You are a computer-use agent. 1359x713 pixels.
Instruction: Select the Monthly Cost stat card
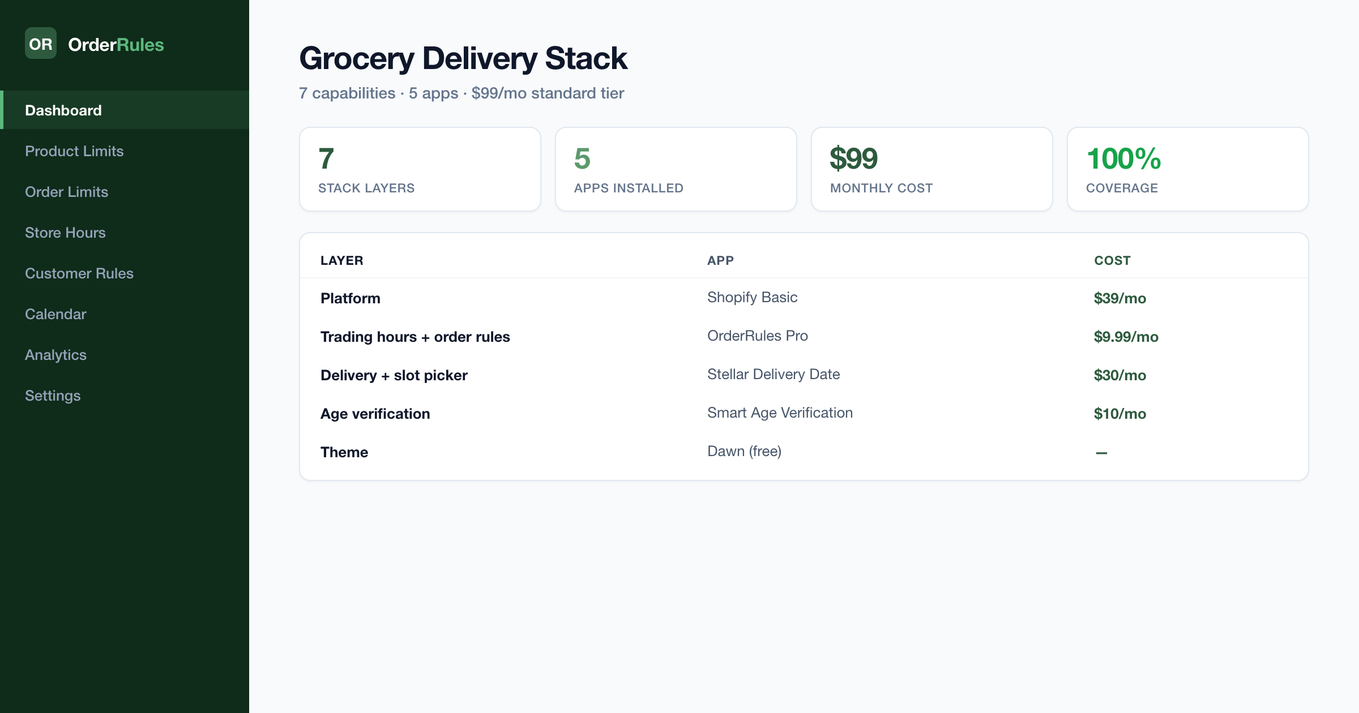click(932, 169)
